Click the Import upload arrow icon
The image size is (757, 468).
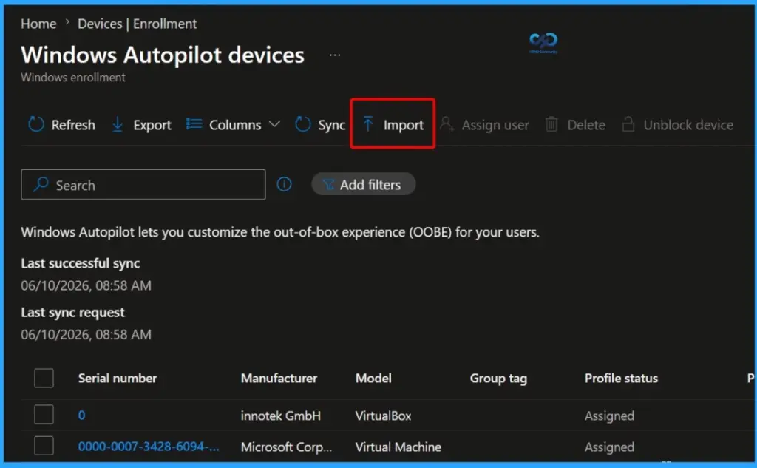[368, 124]
